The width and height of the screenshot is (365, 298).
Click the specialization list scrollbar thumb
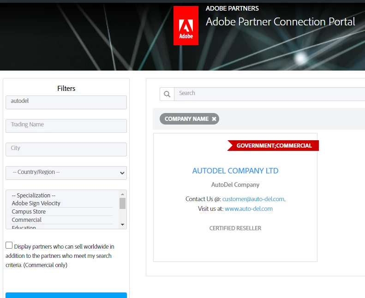pos(122,203)
